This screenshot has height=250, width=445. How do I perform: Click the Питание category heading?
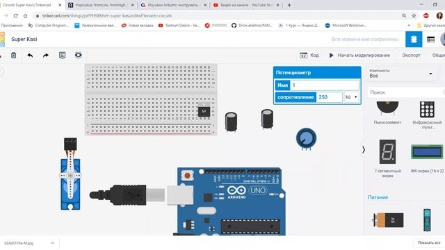coord(378,197)
